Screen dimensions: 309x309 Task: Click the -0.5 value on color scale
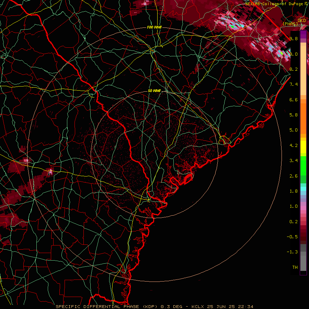292,237
